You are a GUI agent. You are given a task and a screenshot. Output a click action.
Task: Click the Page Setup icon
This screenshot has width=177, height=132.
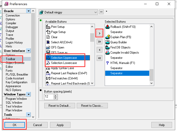click(x=48, y=32)
